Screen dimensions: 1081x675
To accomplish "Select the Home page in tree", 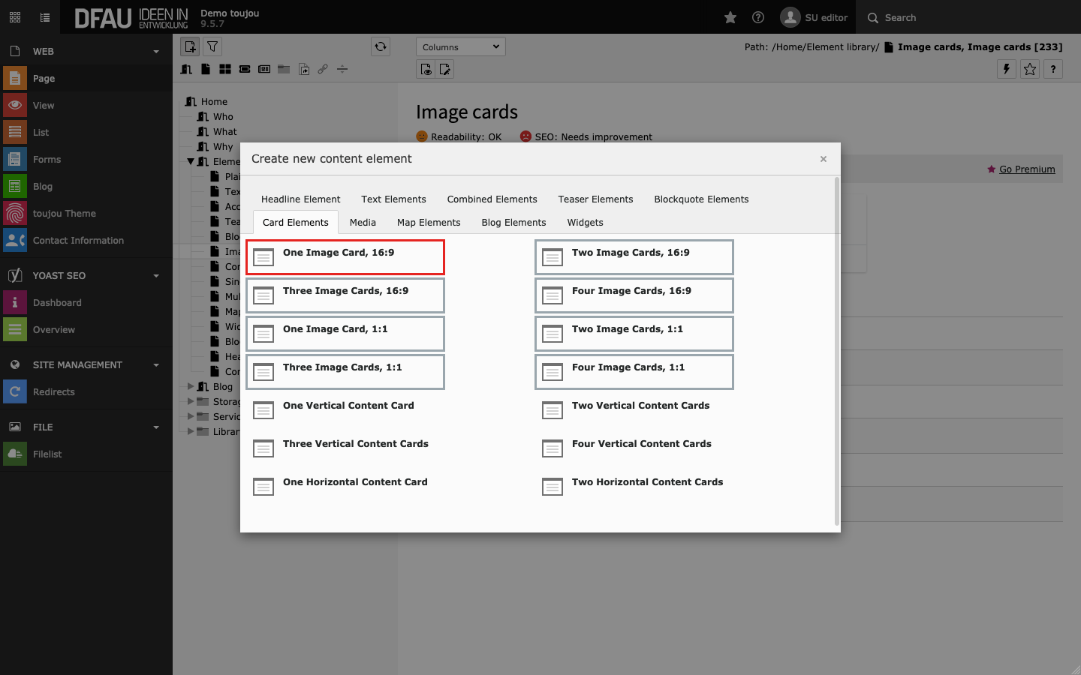I will 214,101.
